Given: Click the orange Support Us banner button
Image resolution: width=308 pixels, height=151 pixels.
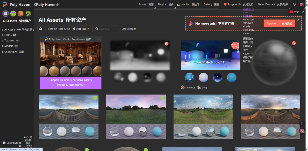Looking at the screenshot, I should 279,24.
